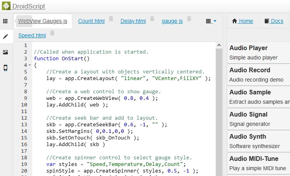Screen dimensions: 290x176
Task: Delete Delay.html using its trash icon
Action: point(152,19)
